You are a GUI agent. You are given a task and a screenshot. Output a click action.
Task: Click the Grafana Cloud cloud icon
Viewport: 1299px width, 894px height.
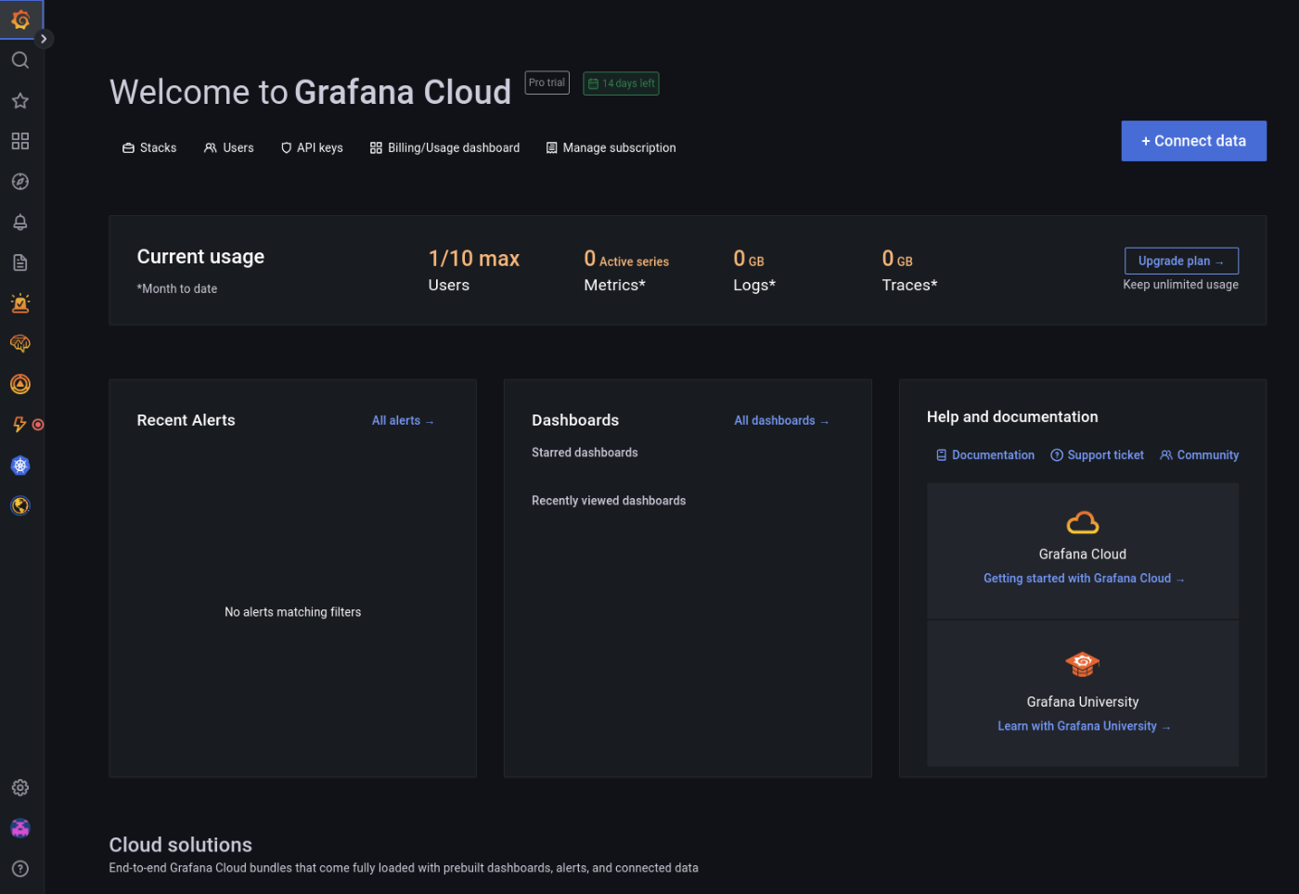[x=1083, y=523]
